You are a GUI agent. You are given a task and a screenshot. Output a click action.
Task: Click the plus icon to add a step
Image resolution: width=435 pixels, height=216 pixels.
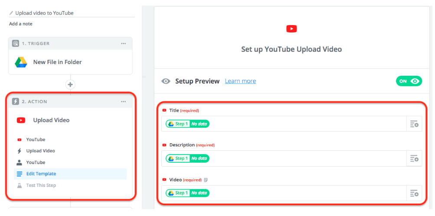[70, 84]
